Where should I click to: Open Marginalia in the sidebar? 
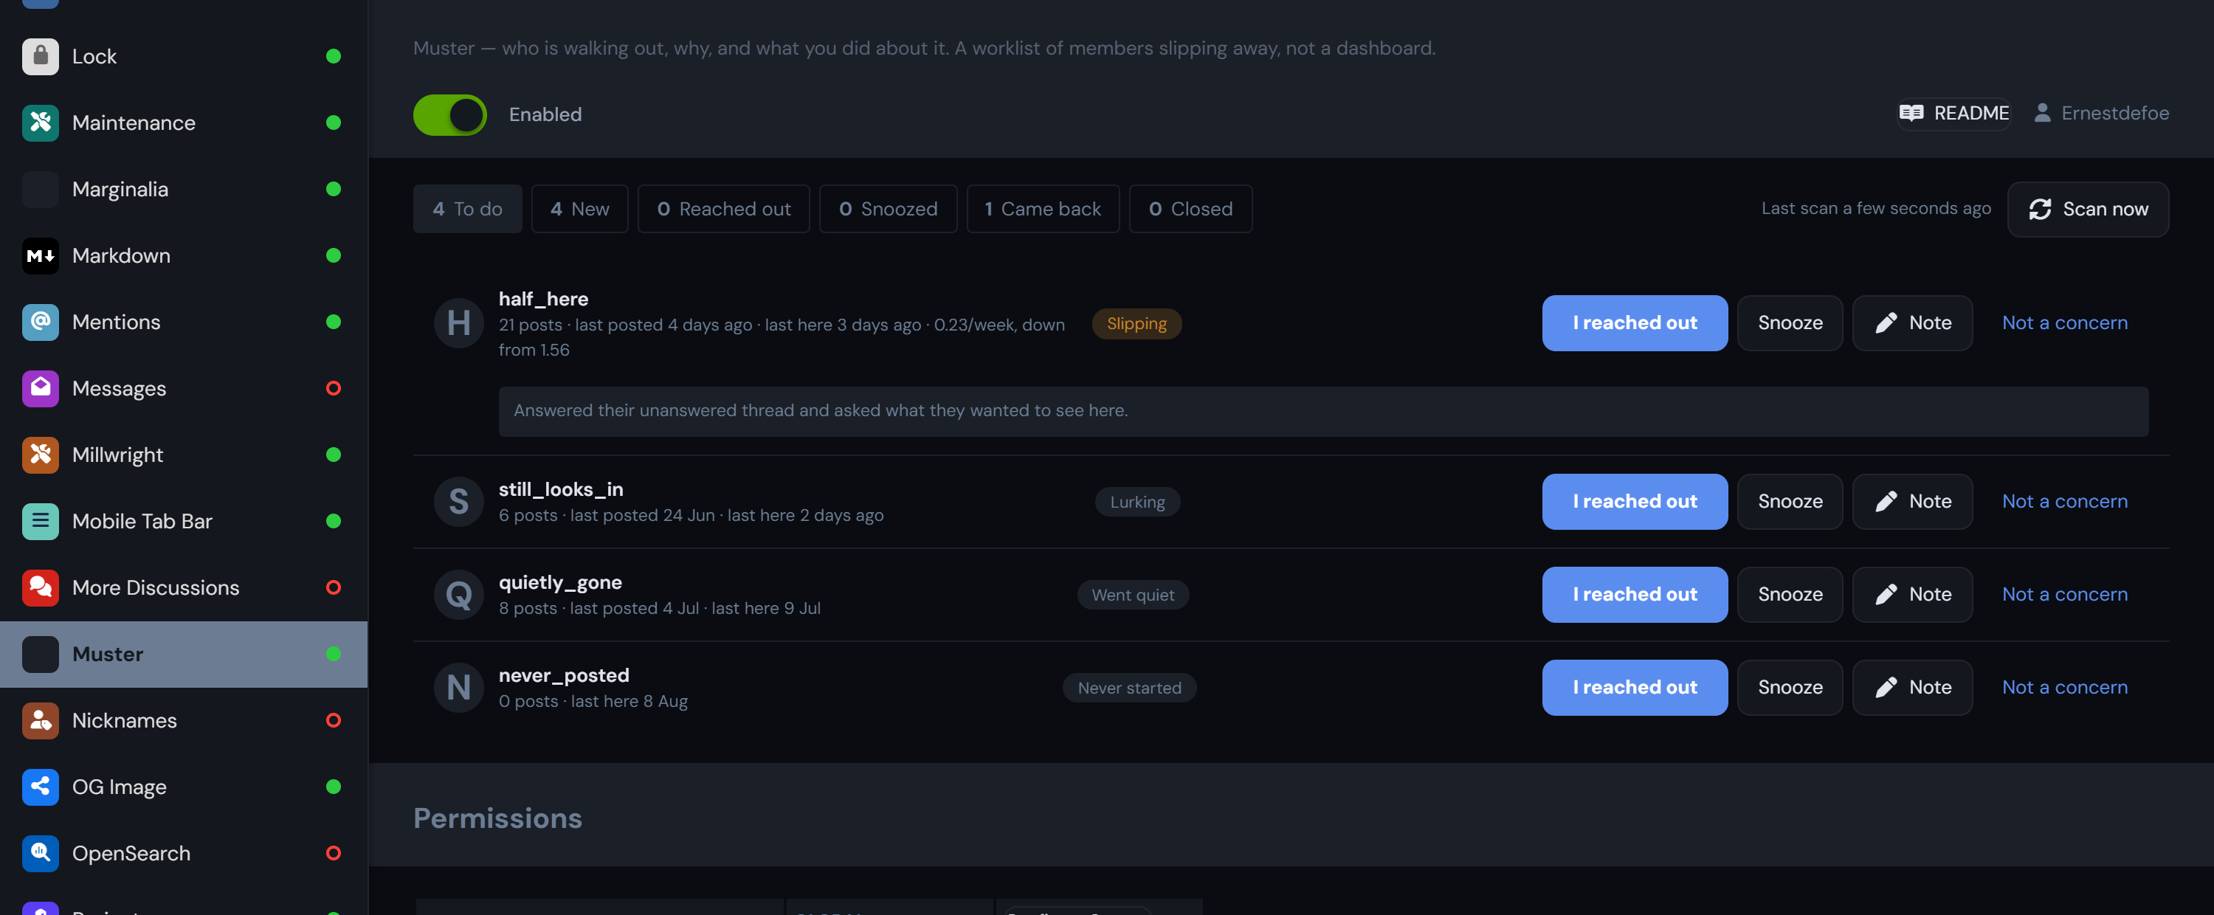point(184,190)
